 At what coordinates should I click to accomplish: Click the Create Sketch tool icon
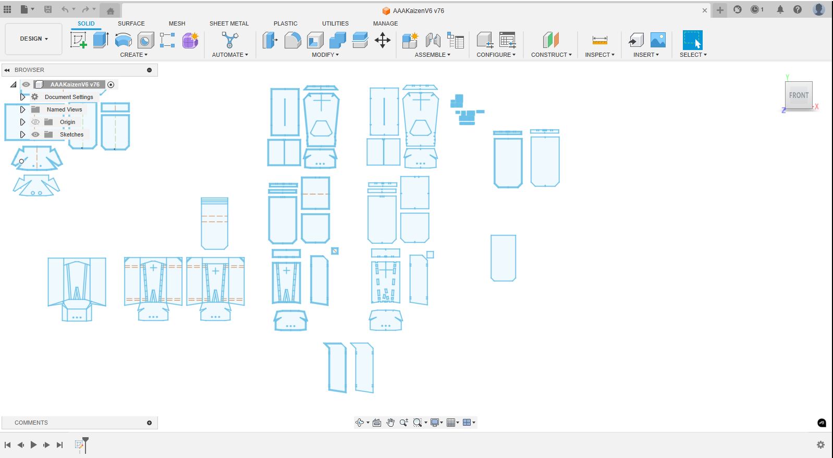tap(78, 40)
